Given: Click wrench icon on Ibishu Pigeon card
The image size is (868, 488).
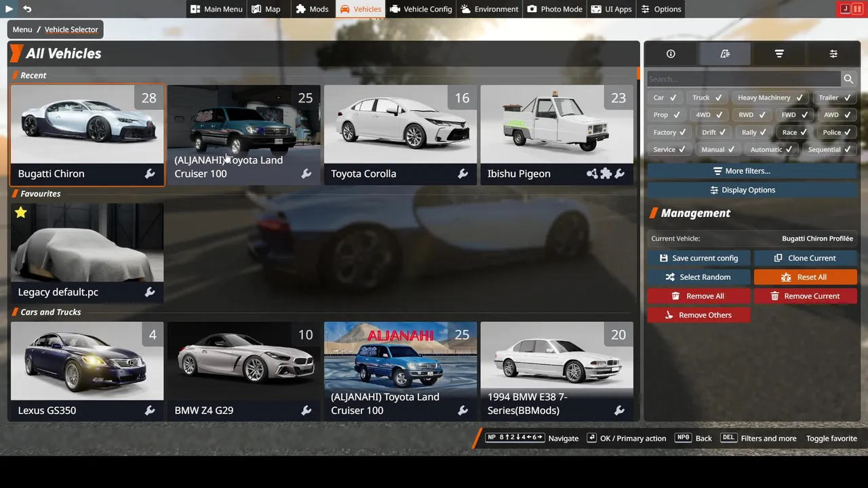Looking at the screenshot, I should coord(620,174).
